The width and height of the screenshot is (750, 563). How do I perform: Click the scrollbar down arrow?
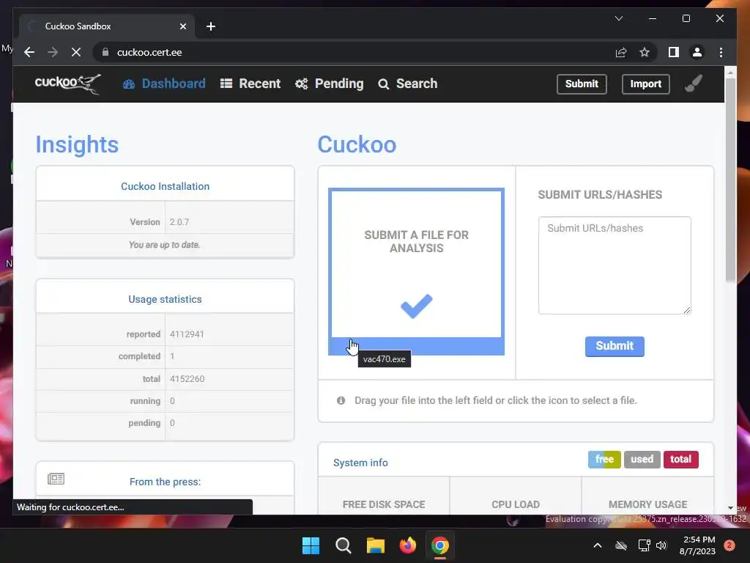point(730,508)
